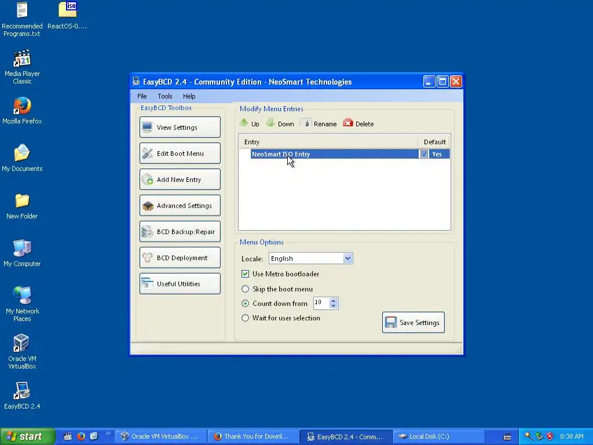Screen dimensions: 593x445
Task: Click the 8:38 AM clock
Action: [572, 436]
